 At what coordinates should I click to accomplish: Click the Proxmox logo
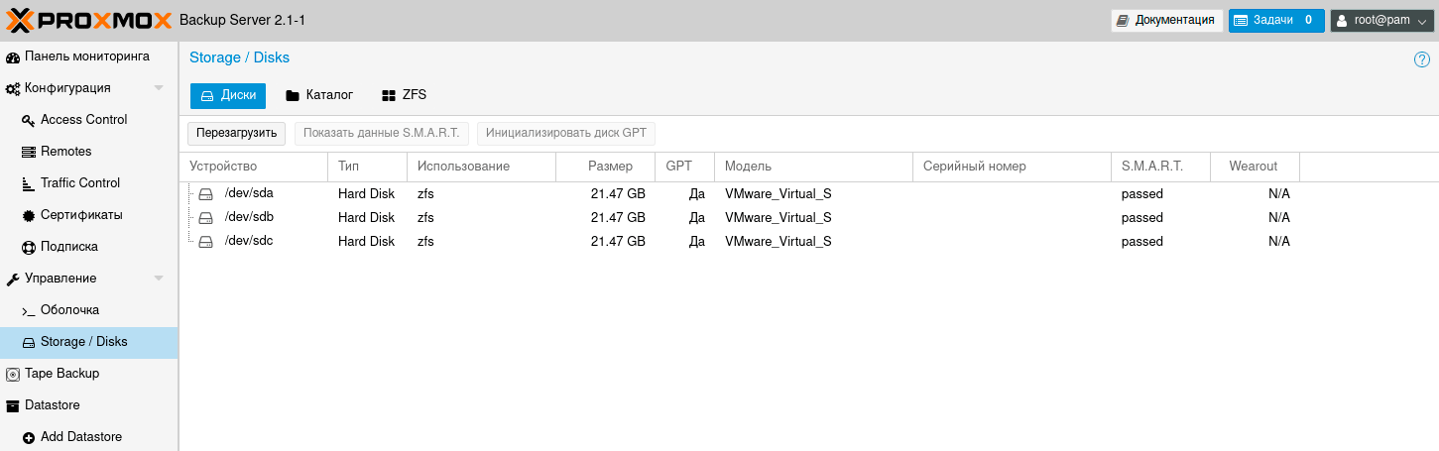[89, 20]
